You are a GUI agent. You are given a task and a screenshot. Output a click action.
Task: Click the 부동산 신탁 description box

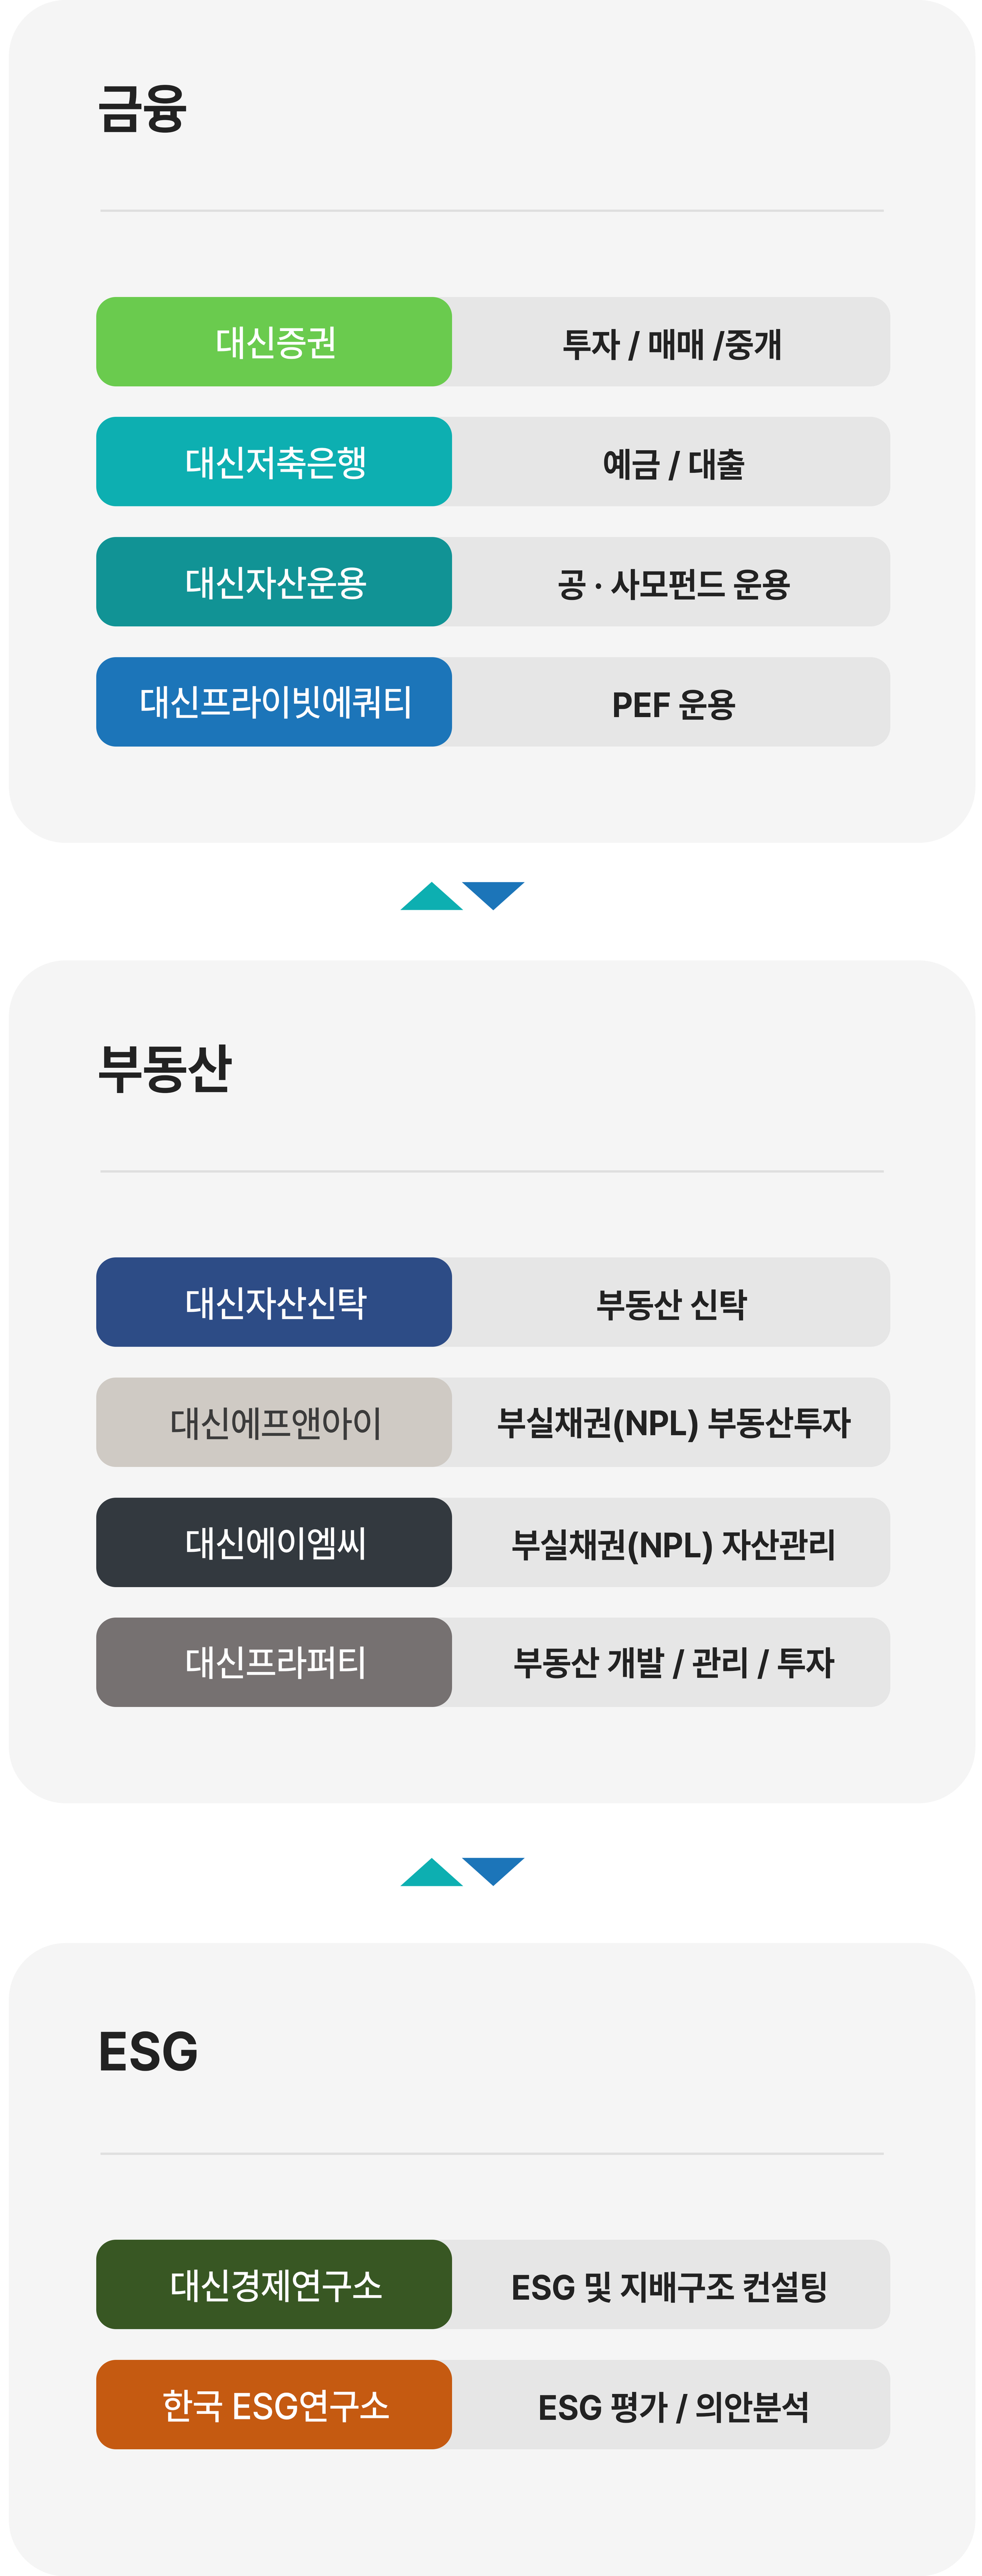coord(671,1302)
